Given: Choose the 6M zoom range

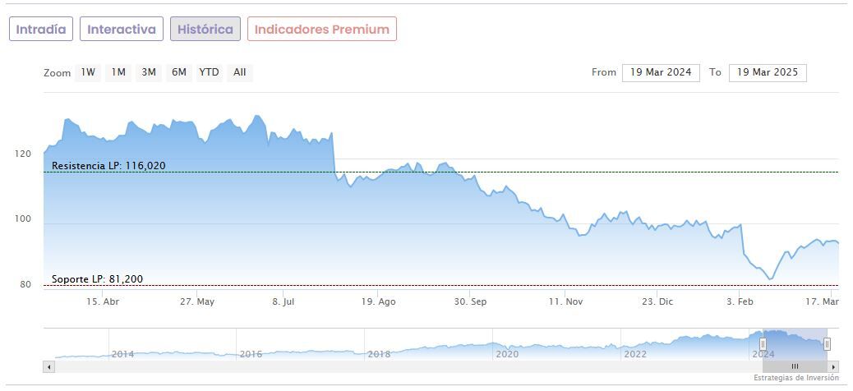Looking at the screenshot, I should coord(179,72).
